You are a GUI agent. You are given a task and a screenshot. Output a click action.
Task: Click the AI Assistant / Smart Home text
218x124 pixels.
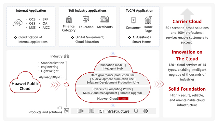click(142, 39)
